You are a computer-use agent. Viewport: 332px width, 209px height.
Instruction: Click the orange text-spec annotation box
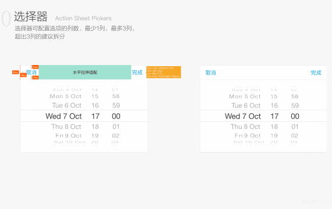(164, 72)
